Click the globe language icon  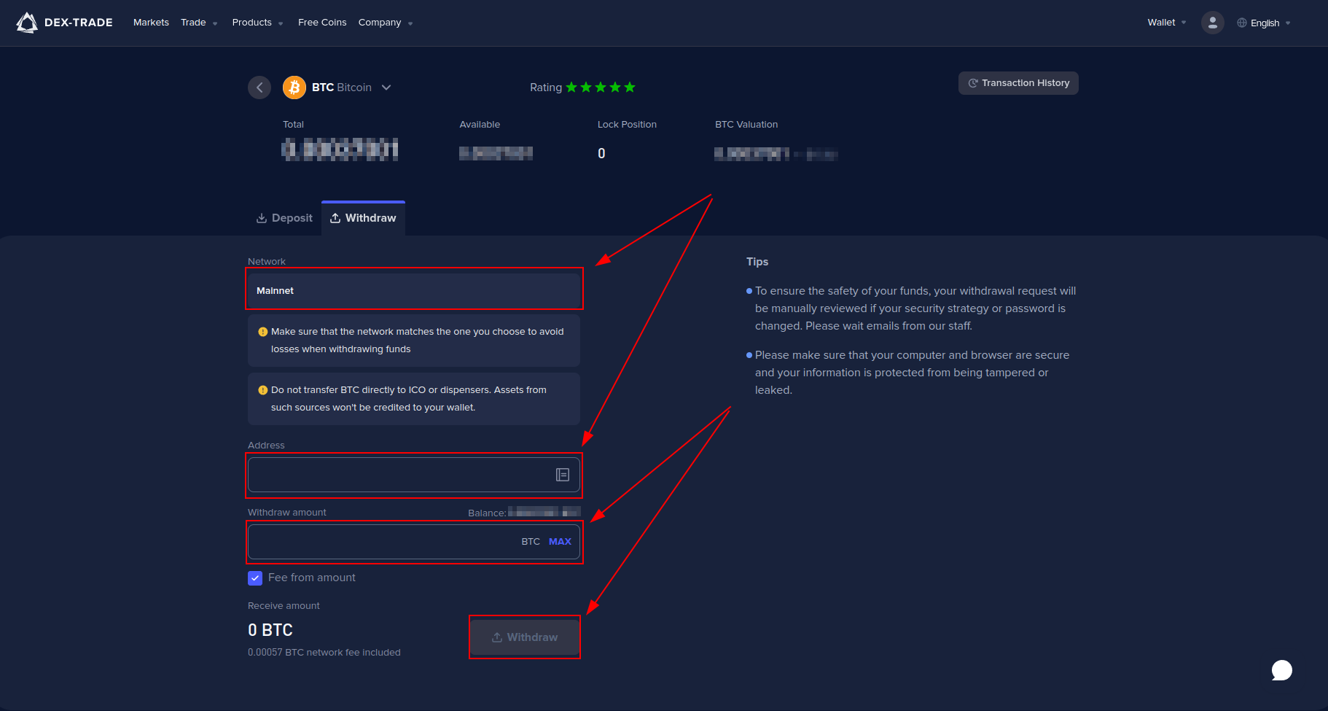coord(1242,23)
